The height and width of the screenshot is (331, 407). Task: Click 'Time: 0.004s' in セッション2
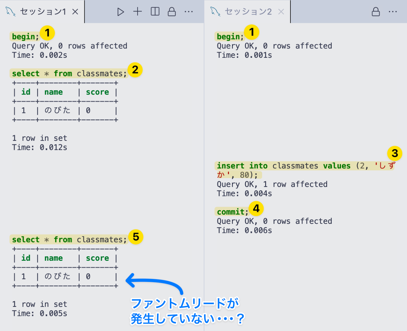pos(244,194)
